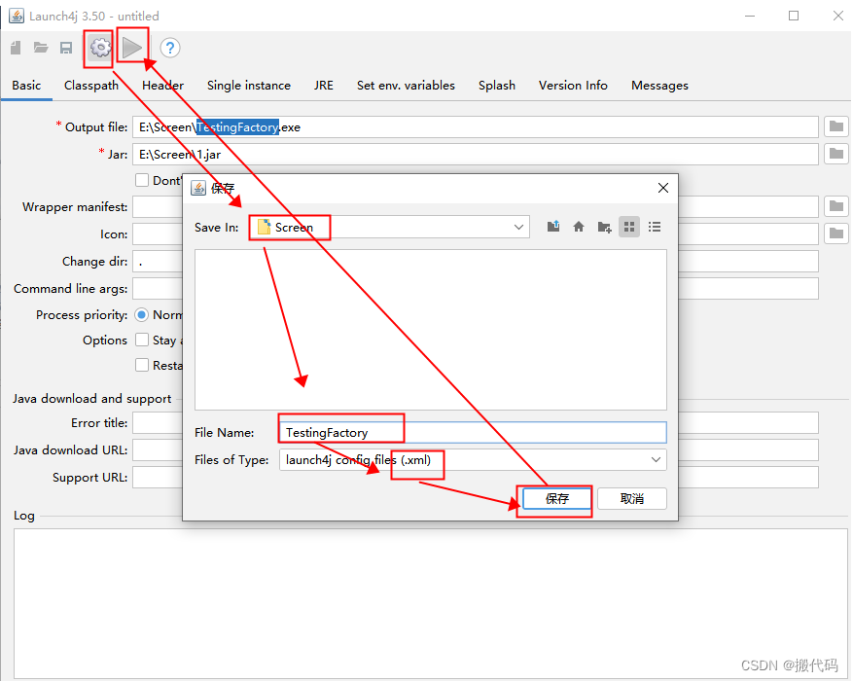Go to the home folder in the save dialog

(x=579, y=227)
